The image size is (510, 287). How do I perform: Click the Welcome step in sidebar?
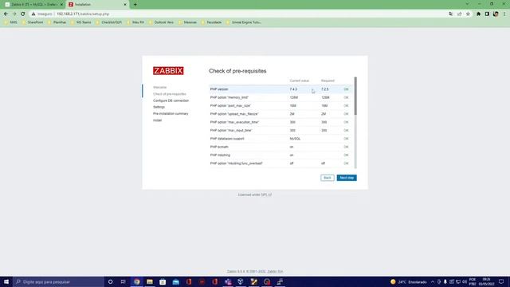tap(159, 87)
